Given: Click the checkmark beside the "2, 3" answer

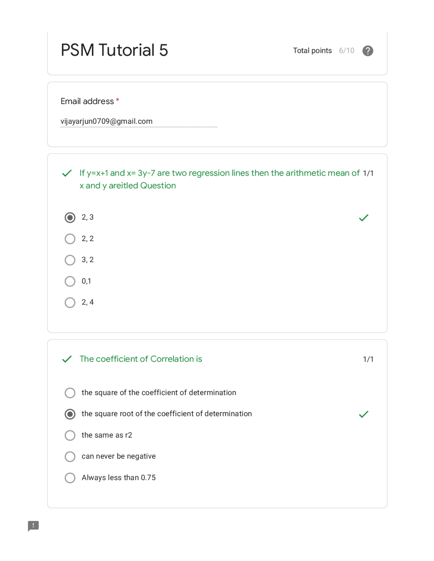Looking at the screenshot, I should tap(363, 217).
